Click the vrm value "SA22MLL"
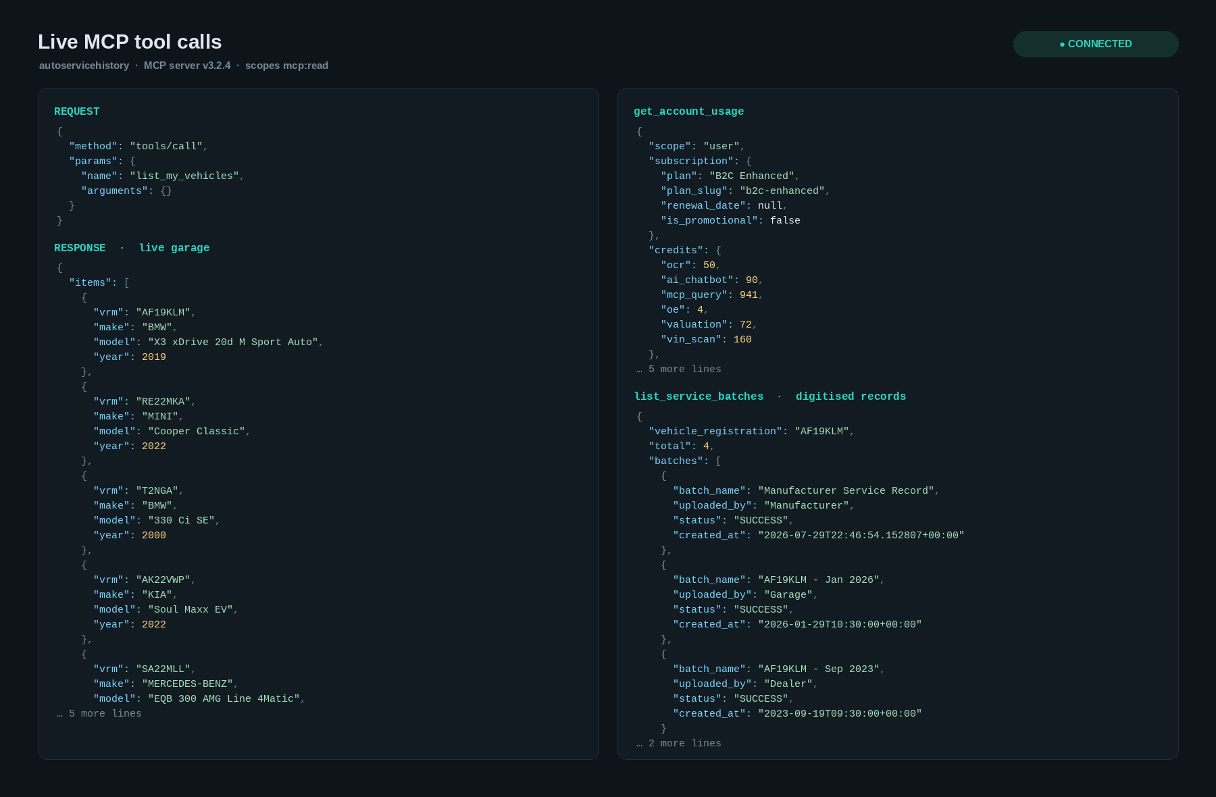The image size is (1216, 797). (163, 669)
